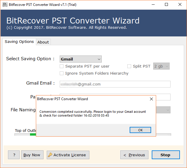The height and width of the screenshot is (168, 187).
Task: Close the conversion completed dialog
Action: pos(151,99)
